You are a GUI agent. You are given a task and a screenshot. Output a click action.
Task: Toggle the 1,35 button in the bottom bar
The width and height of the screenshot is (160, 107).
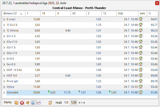tap(74, 102)
